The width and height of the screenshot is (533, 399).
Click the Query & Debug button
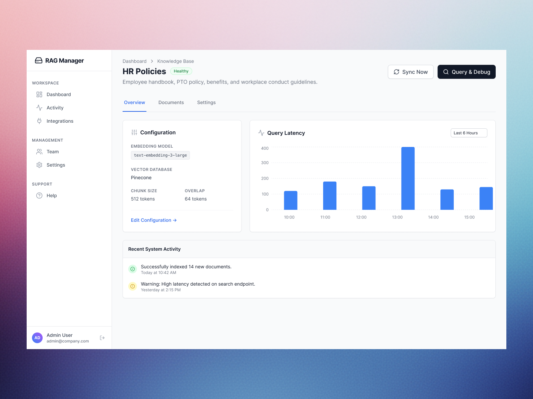[467, 72]
